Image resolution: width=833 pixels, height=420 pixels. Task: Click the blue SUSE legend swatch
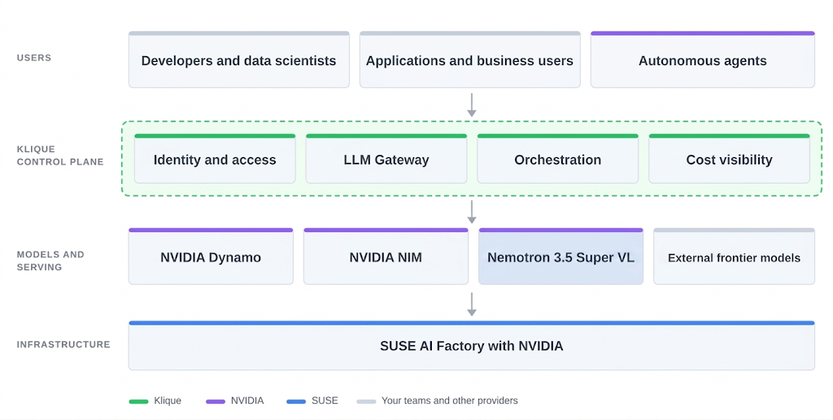tap(296, 401)
